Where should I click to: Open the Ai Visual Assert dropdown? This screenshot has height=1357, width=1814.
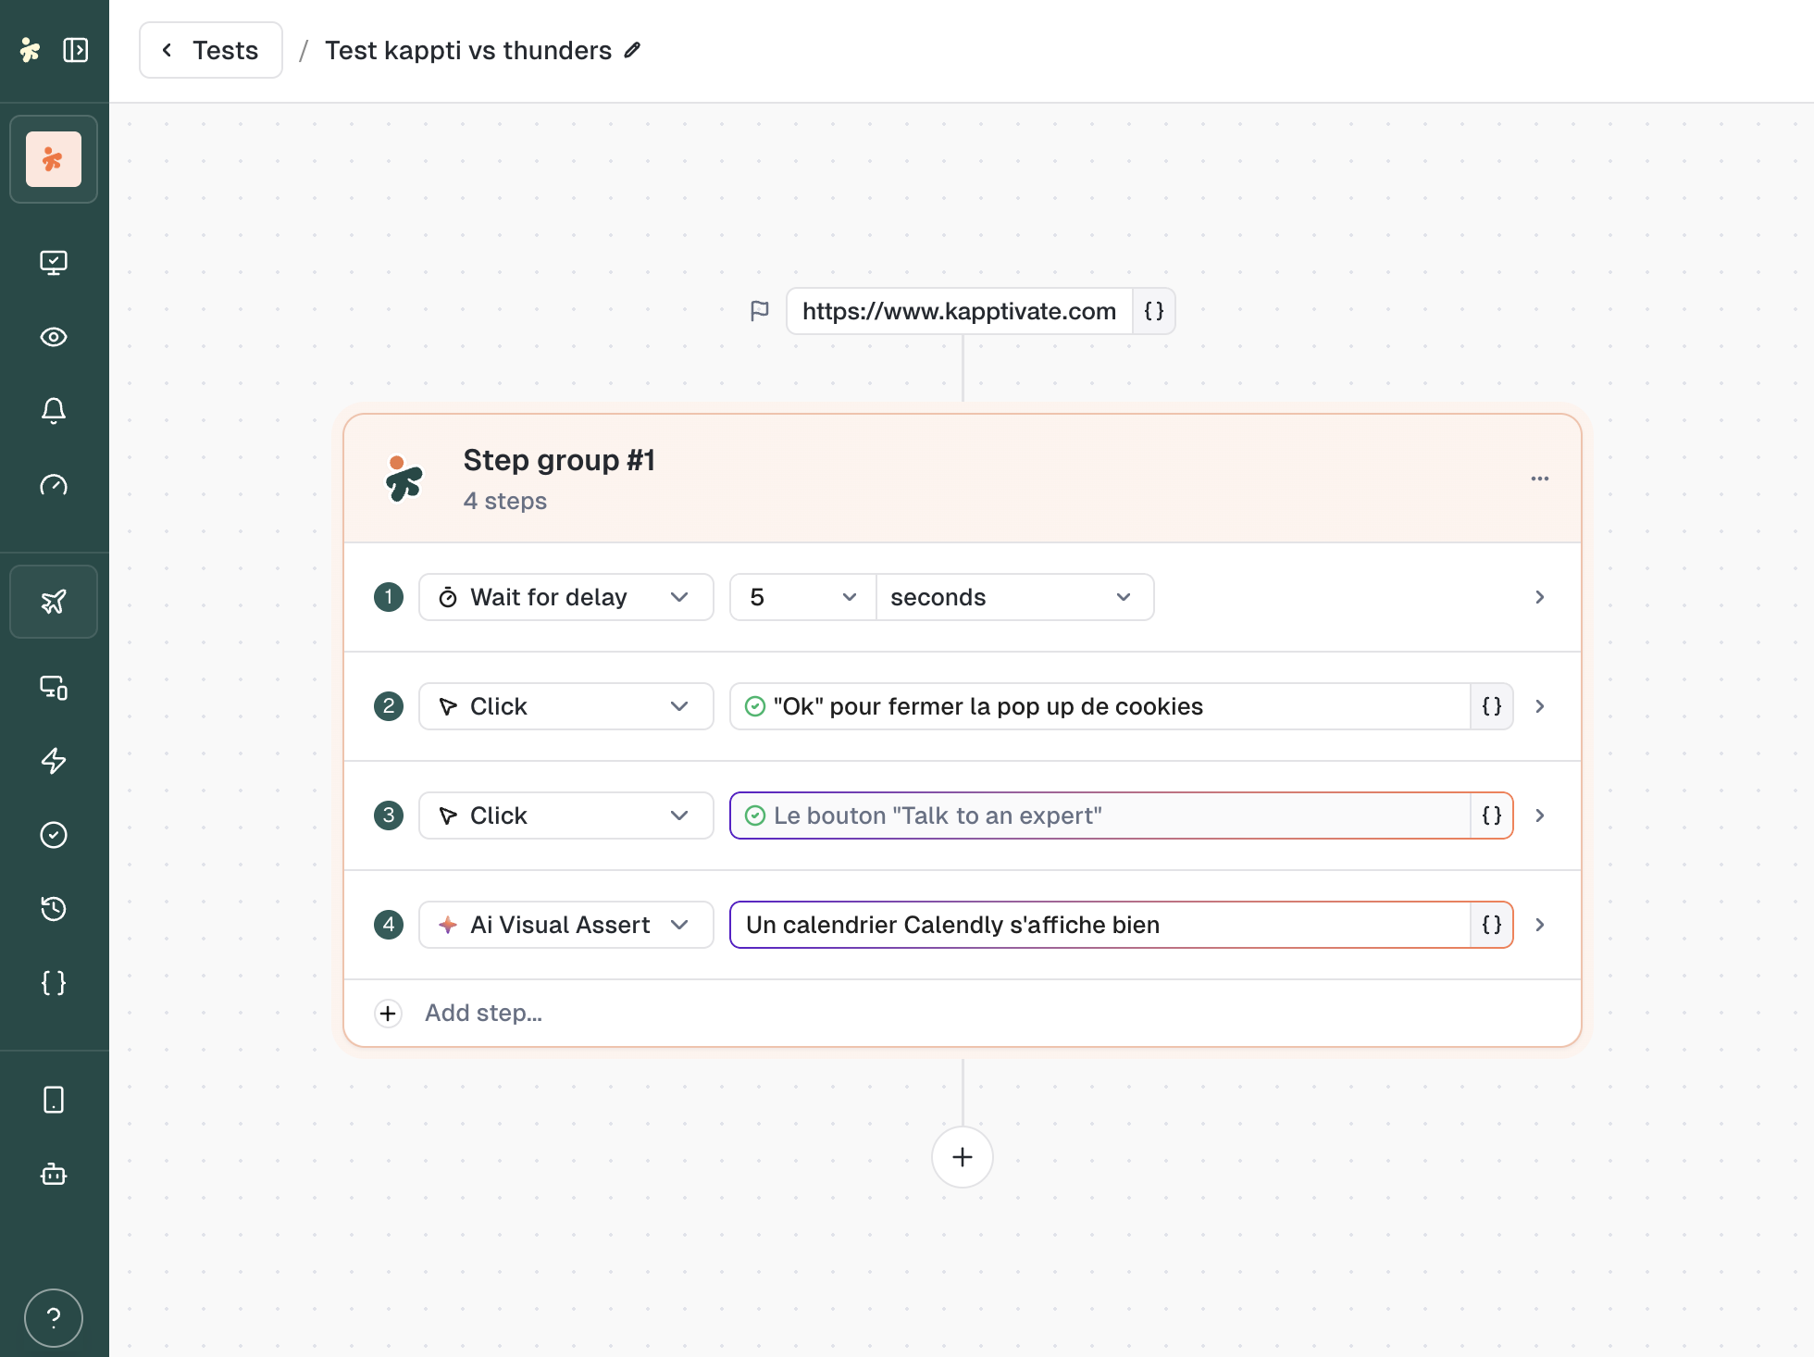[565, 925]
